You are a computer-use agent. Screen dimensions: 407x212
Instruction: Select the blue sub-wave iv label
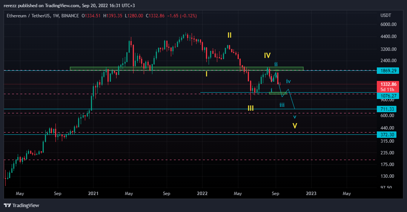[x=289, y=81]
